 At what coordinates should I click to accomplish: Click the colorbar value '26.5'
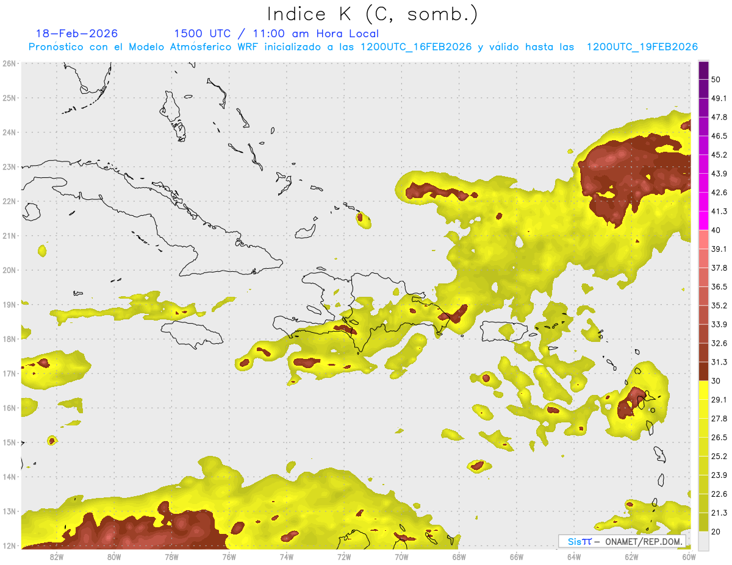[x=719, y=438]
